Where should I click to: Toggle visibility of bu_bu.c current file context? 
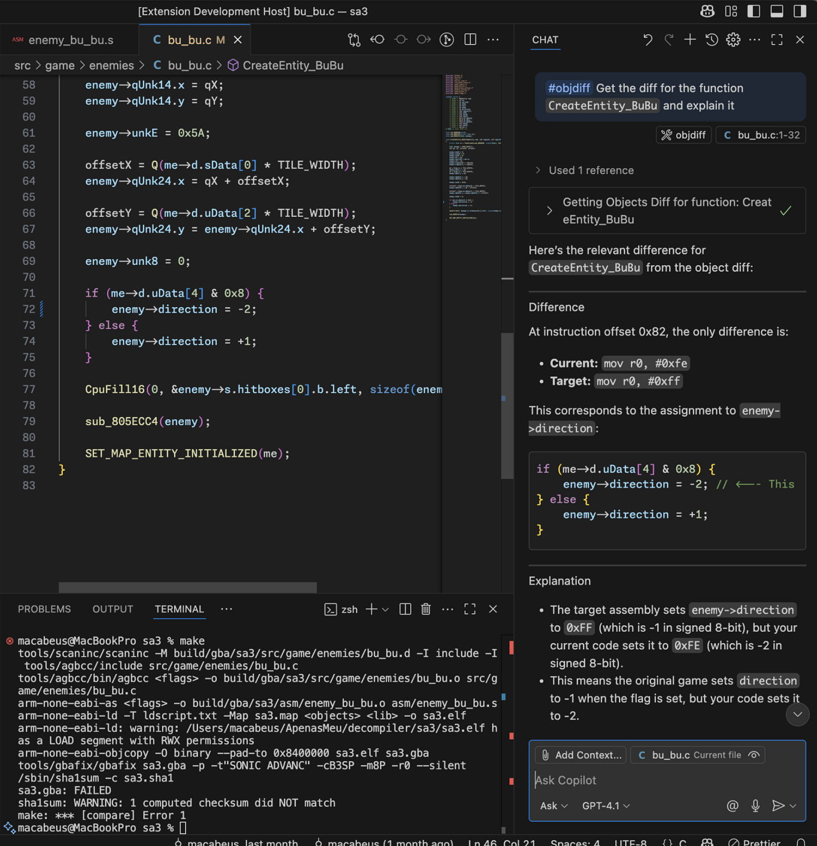(x=754, y=755)
